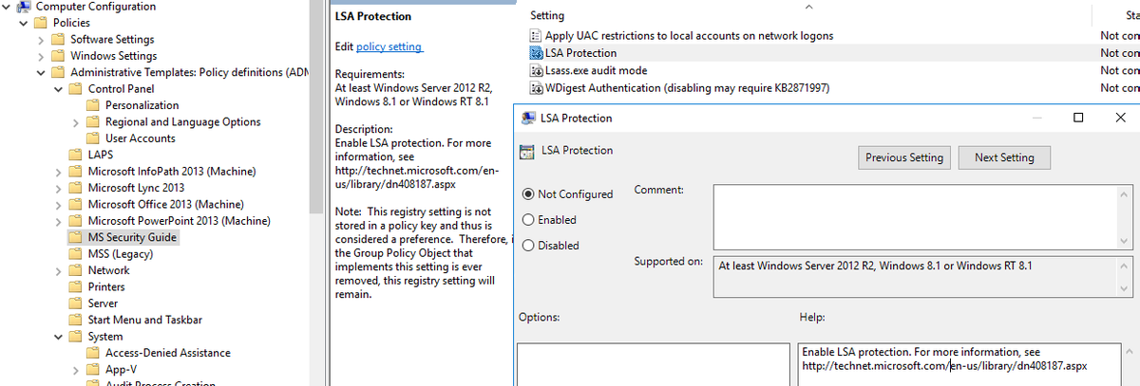Click the Apply UAC restrictions setting icon
The width and height of the screenshot is (1140, 386).
click(536, 35)
